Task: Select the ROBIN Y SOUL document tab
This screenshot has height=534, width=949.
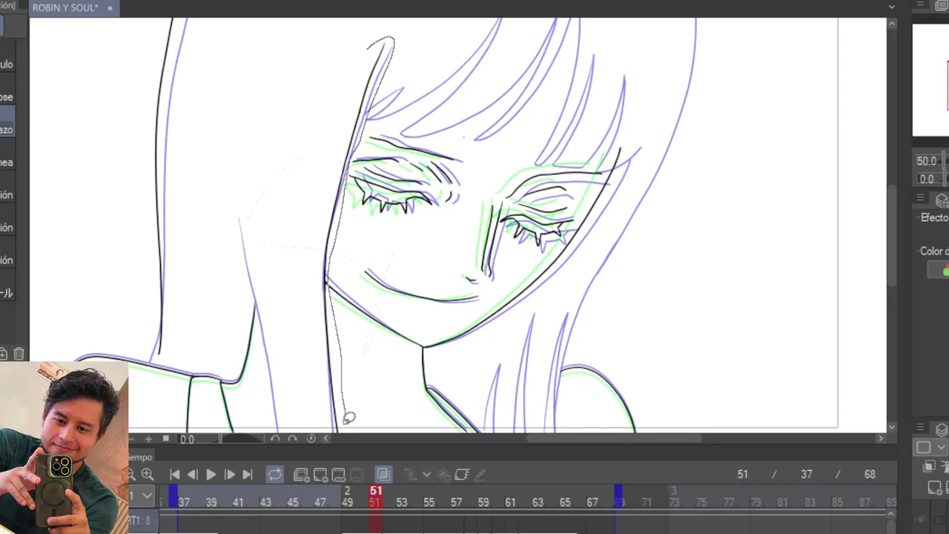Action: coord(72,8)
